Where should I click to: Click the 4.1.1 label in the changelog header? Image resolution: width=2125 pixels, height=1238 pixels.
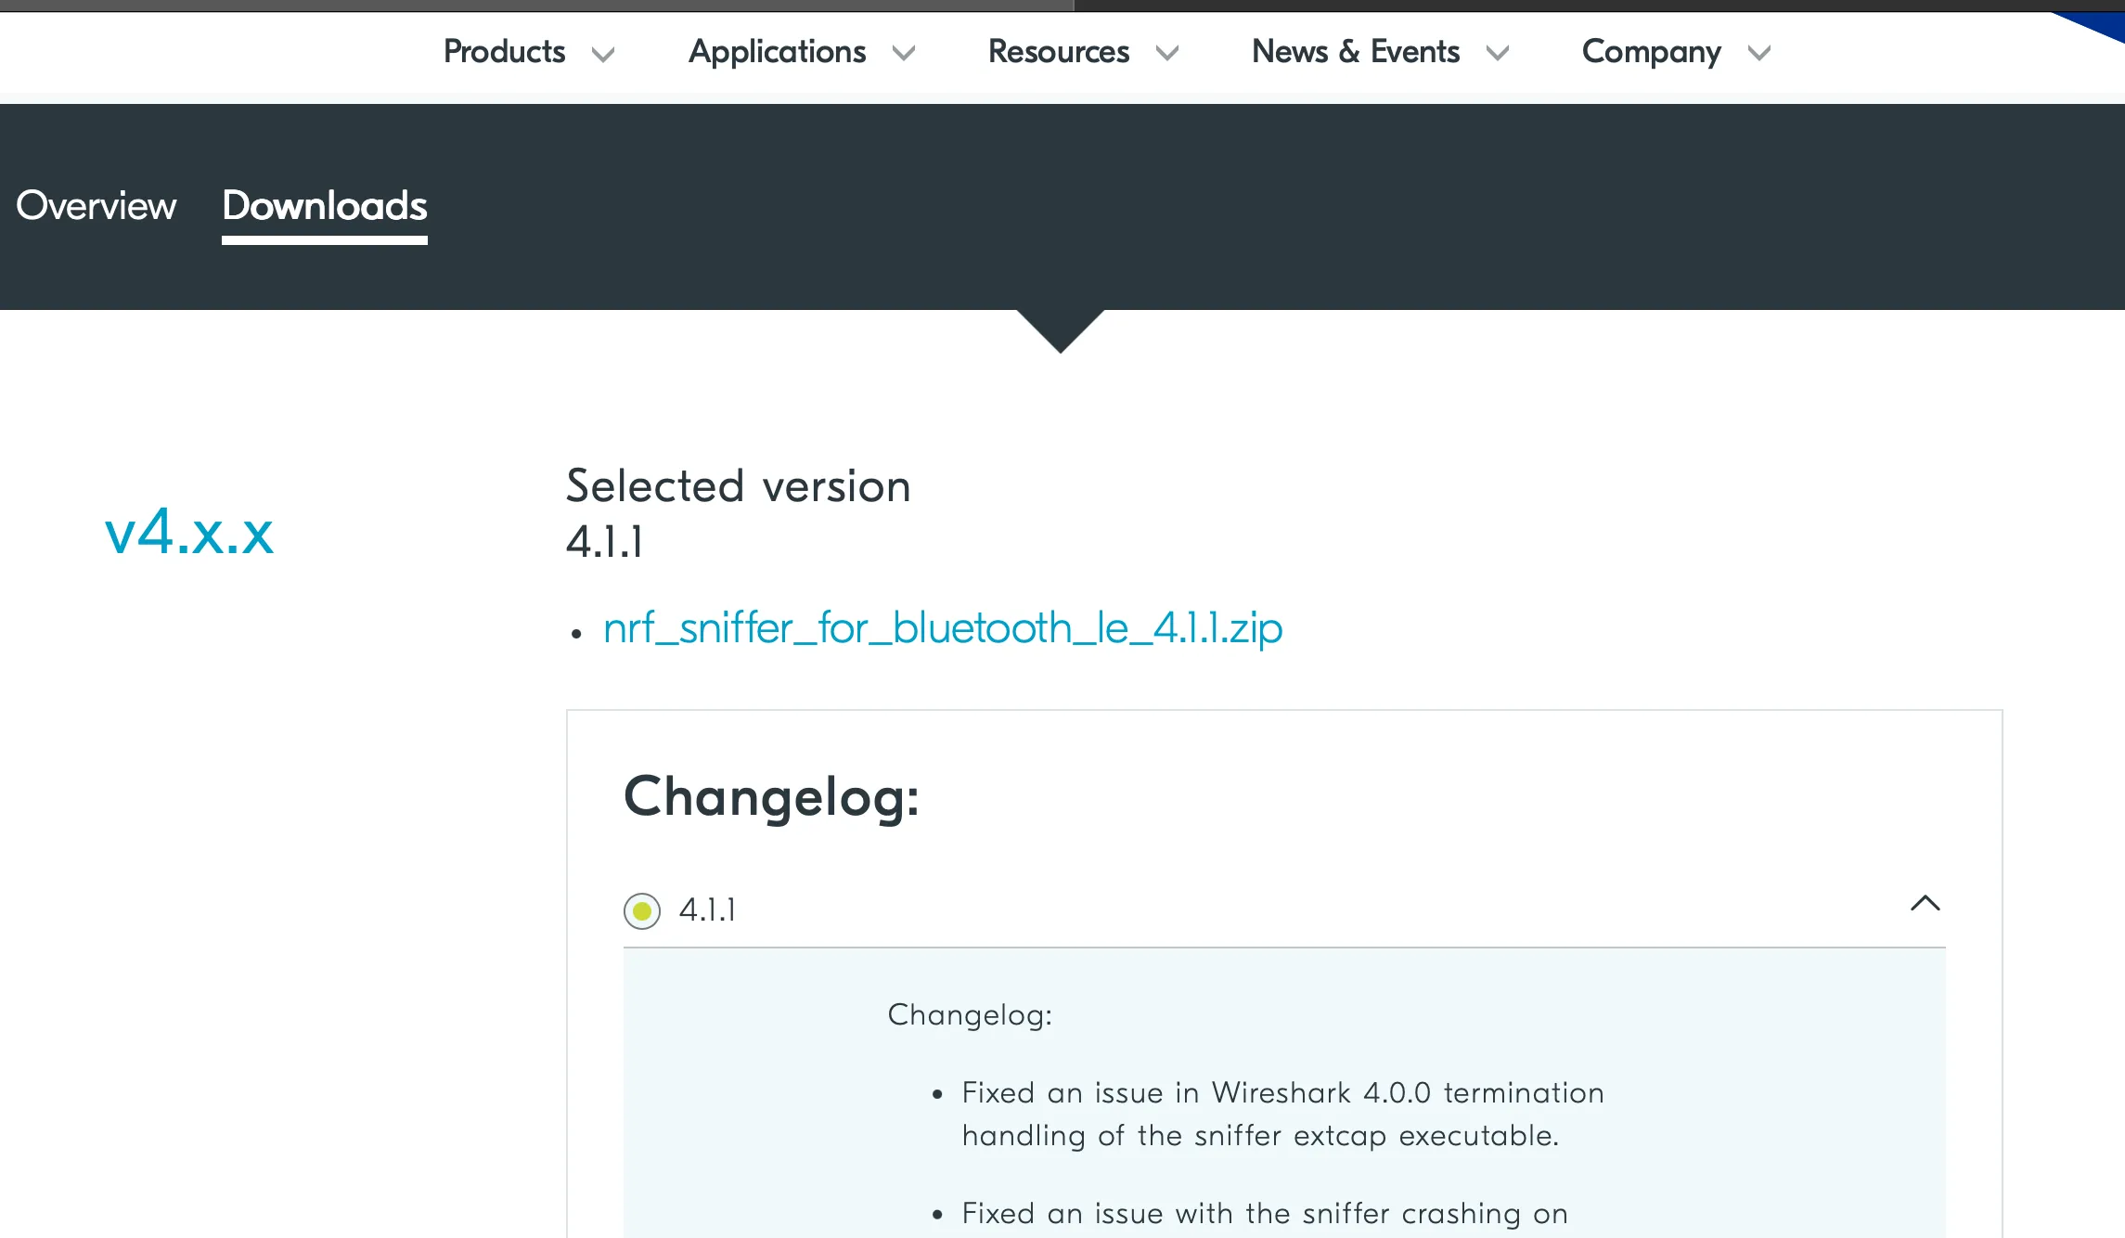tap(707, 910)
